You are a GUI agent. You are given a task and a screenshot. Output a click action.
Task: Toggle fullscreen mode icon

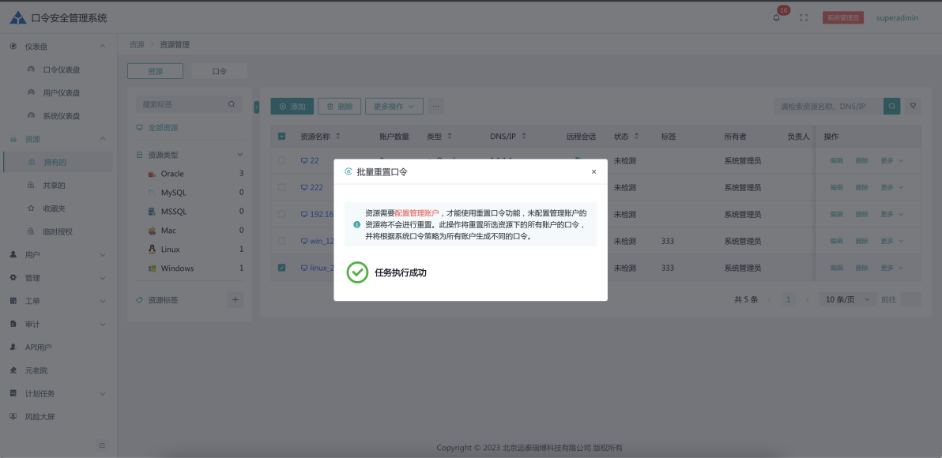[x=804, y=18]
